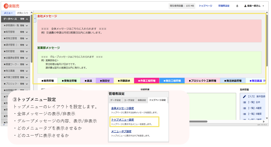Screen dimensions: 271x147
Task: Click the down arrow of the 案件管理 panel scrollbar
Action: [267, 118]
